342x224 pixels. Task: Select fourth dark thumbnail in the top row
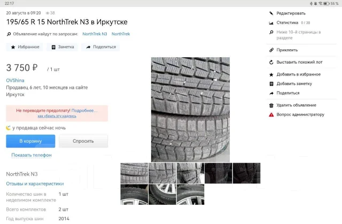pos(219,173)
